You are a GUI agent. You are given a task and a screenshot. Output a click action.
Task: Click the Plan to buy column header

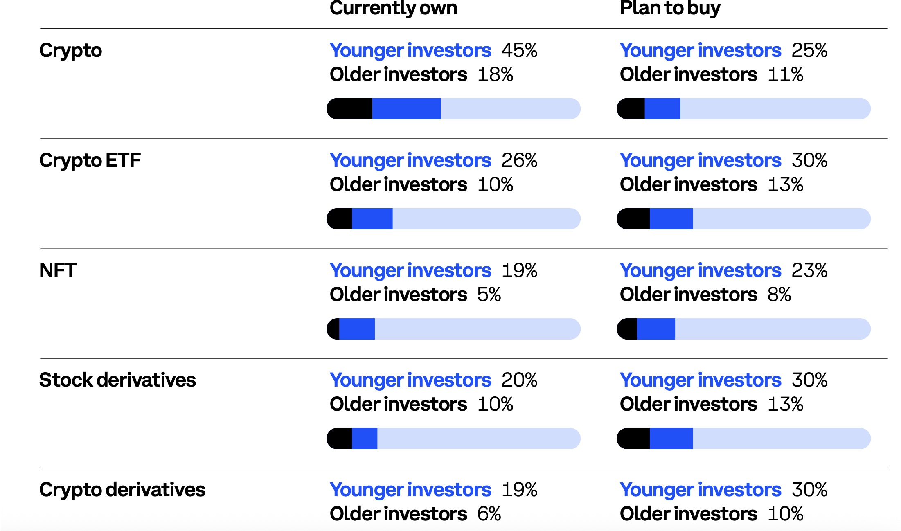point(670,8)
